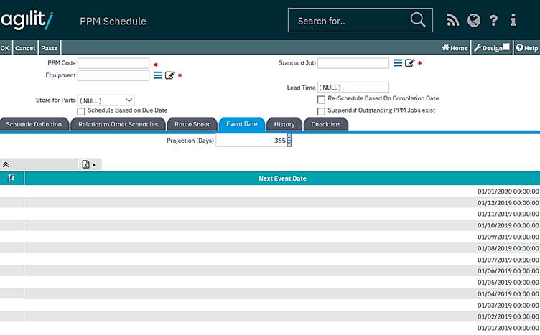Open the information icon in header
This screenshot has width=540, height=335.
click(513, 20)
